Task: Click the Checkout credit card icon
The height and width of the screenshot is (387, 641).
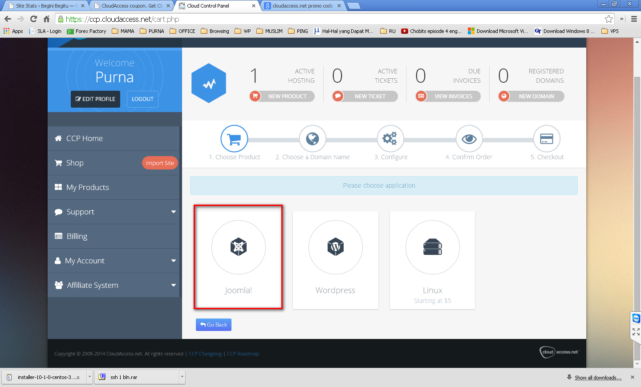Action: 547,139
